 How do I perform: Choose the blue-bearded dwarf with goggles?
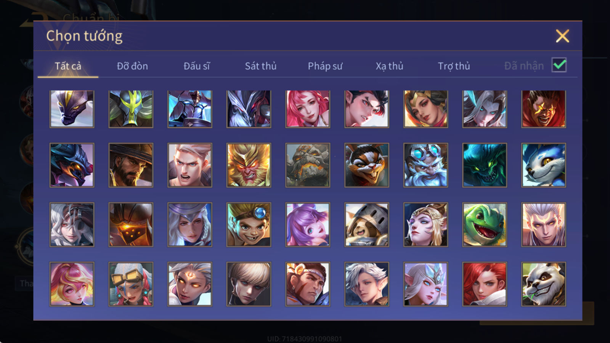pos(425,165)
